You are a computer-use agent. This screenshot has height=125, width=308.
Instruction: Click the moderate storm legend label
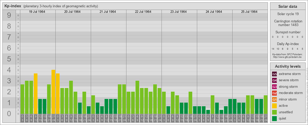click(x=291, y=93)
